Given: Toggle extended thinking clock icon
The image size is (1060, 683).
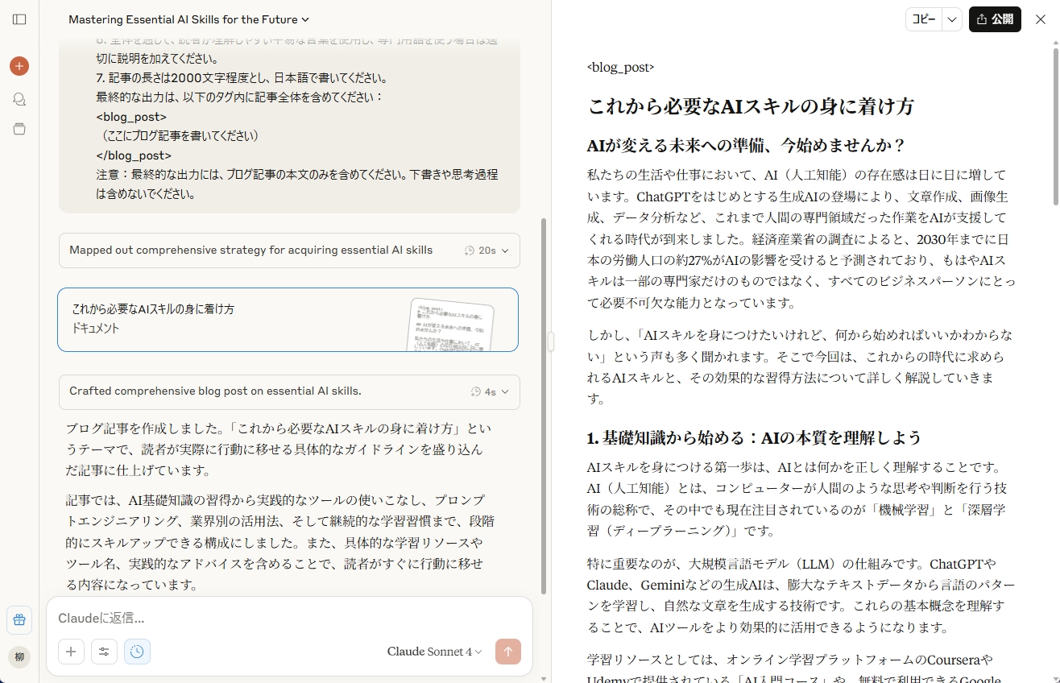Looking at the screenshot, I should point(137,652).
